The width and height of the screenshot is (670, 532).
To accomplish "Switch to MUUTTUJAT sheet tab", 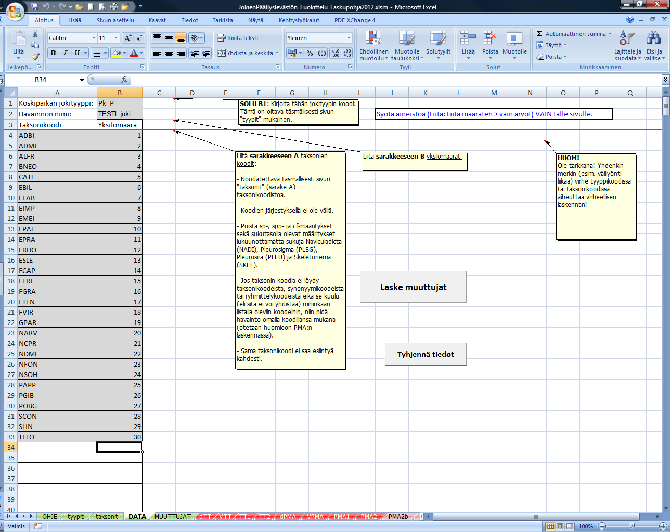I will pos(172,516).
